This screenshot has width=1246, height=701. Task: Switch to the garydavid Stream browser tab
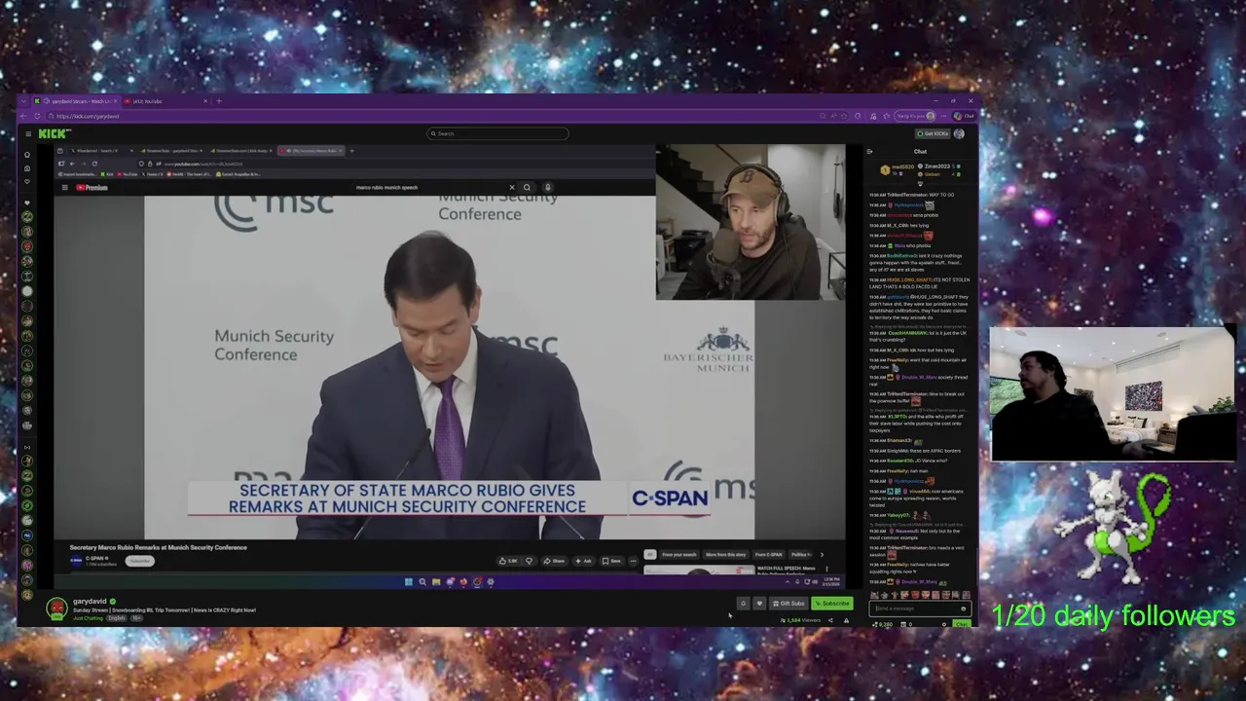[76, 101]
